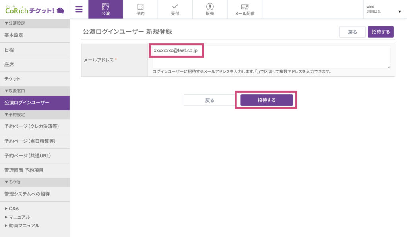Click the CoRich チケット! logo

(x=35, y=10)
